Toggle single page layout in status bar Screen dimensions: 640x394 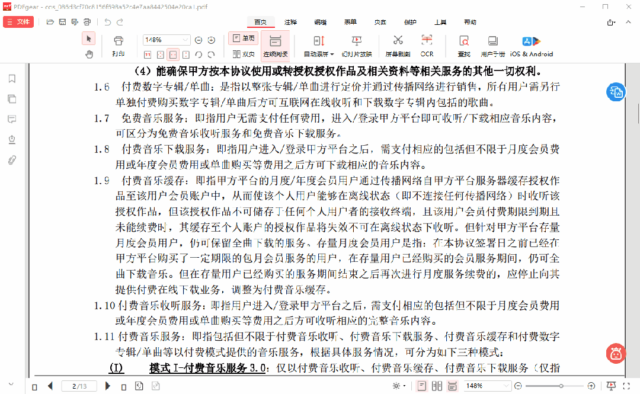pos(422,386)
